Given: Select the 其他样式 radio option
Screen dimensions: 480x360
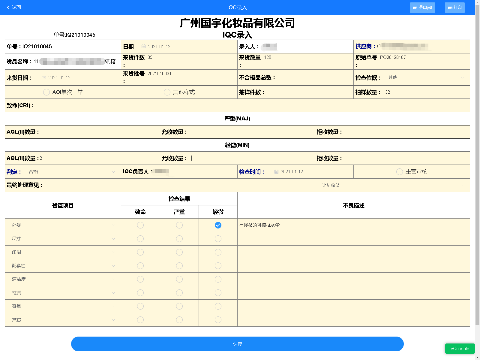Looking at the screenshot, I should click(x=167, y=92).
